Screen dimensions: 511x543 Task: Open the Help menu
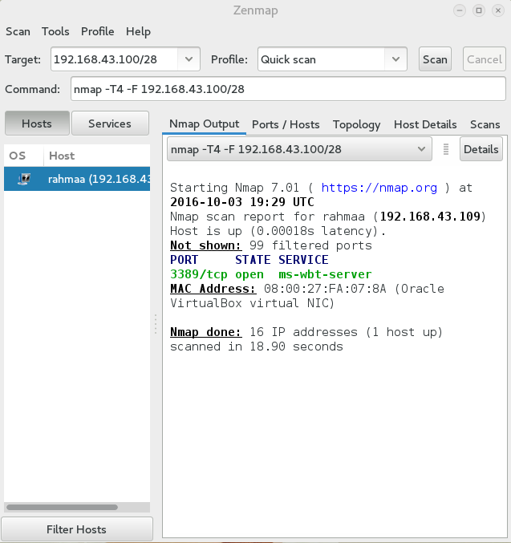coord(138,31)
